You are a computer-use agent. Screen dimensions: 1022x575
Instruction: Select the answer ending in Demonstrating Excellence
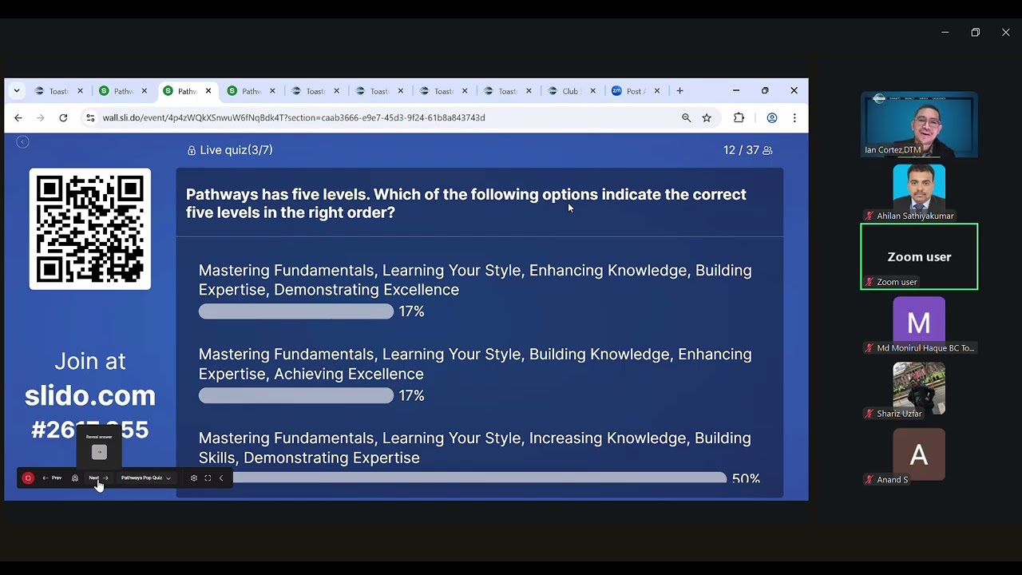(x=475, y=280)
